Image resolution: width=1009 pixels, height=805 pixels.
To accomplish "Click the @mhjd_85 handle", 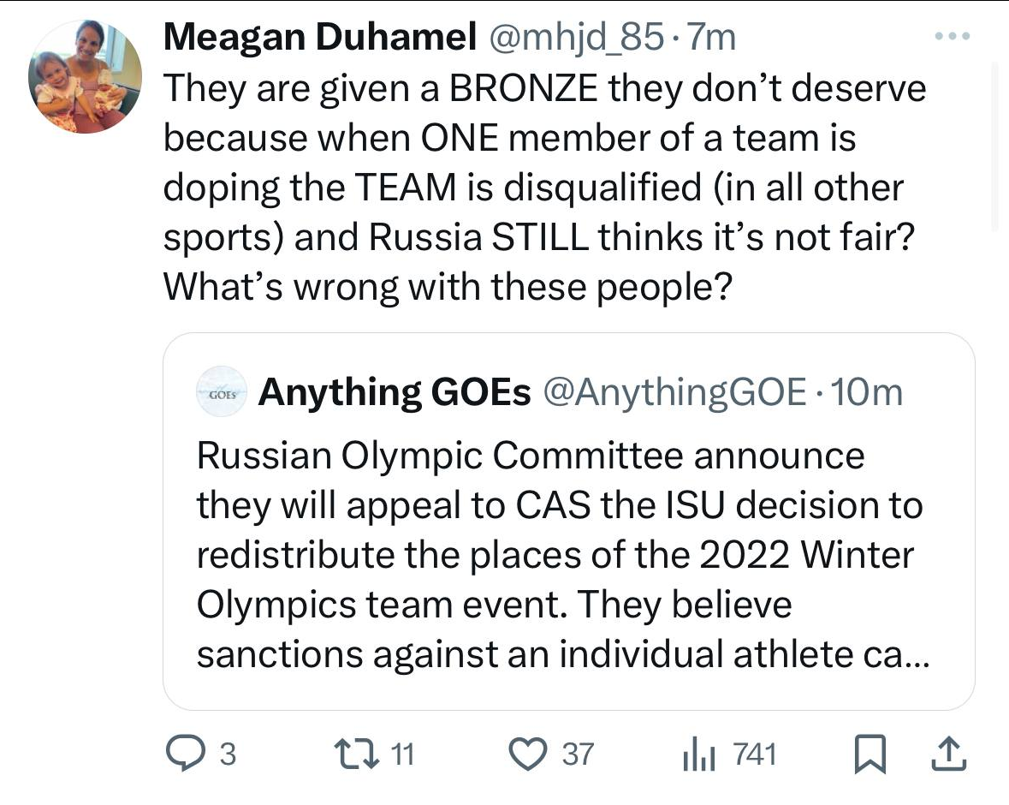I will 575,37.
